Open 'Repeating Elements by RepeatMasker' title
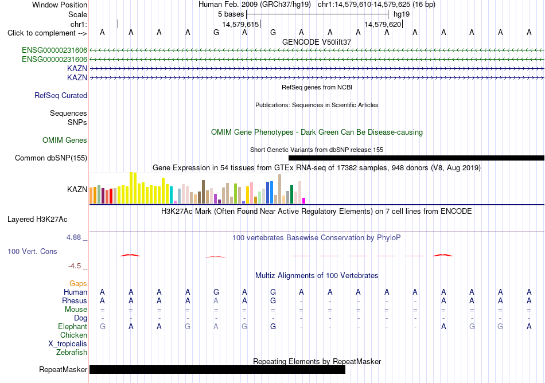The height and width of the screenshot is (383, 545). coord(317,361)
